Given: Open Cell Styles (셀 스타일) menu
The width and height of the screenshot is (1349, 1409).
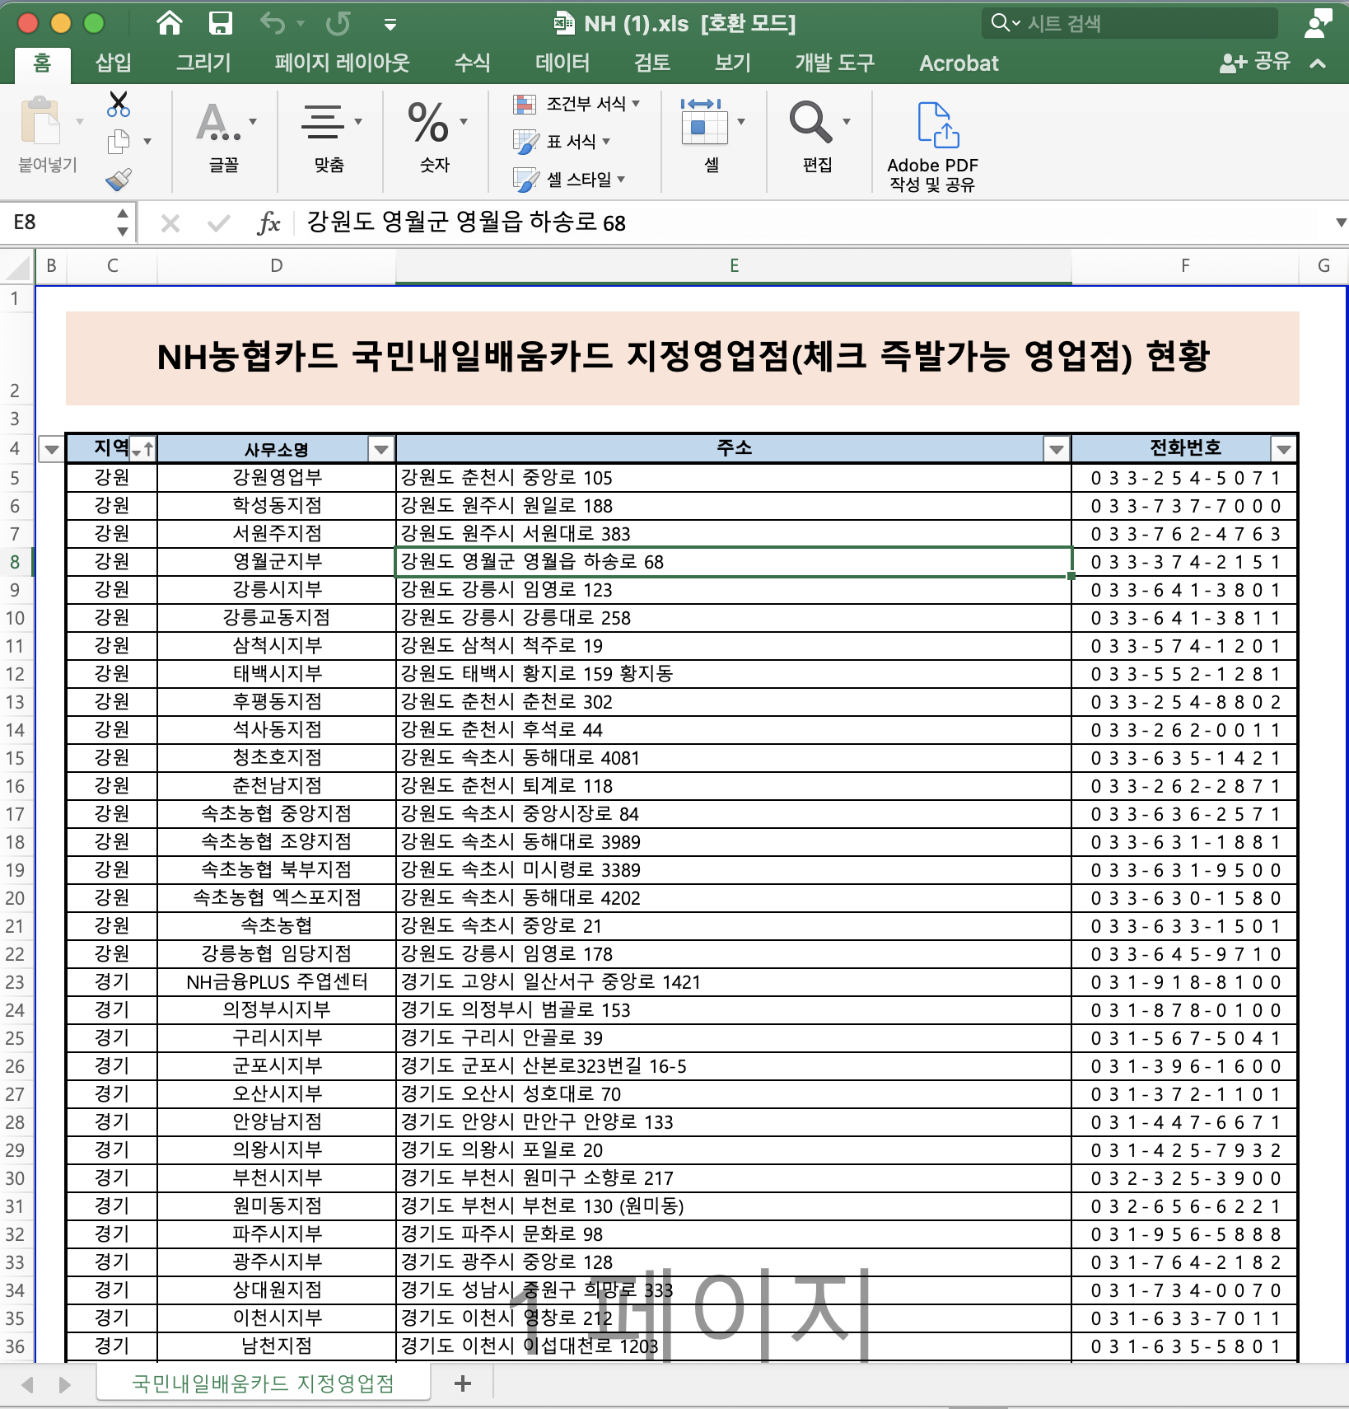Looking at the screenshot, I should (569, 179).
